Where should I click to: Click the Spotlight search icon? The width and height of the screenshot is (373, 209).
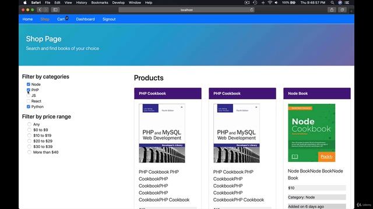point(332,2)
